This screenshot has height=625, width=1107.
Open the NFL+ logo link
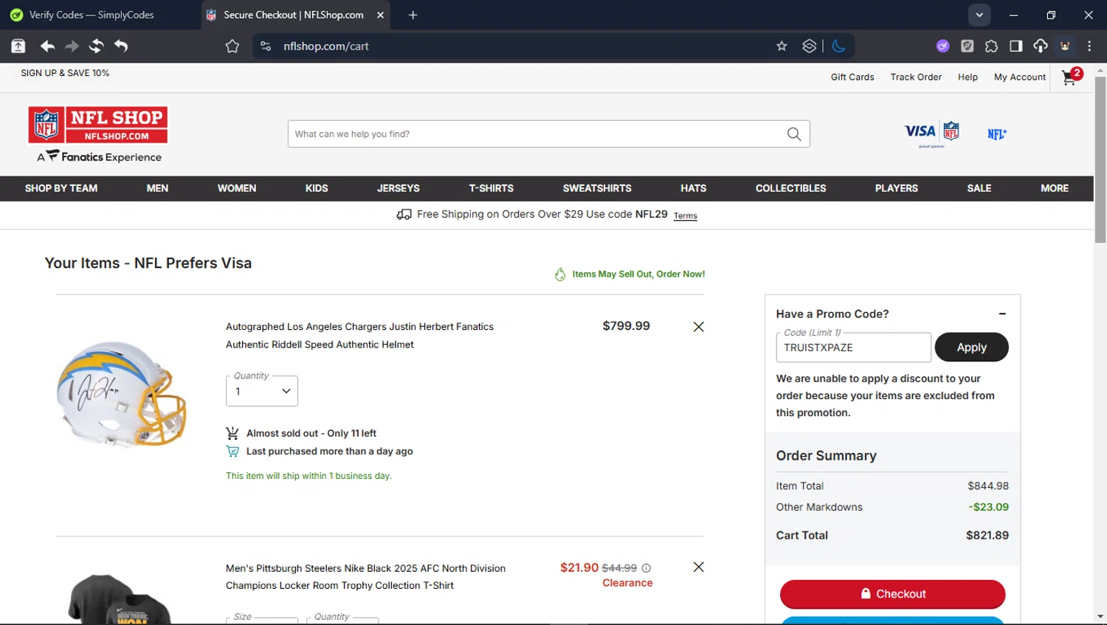click(x=997, y=134)
